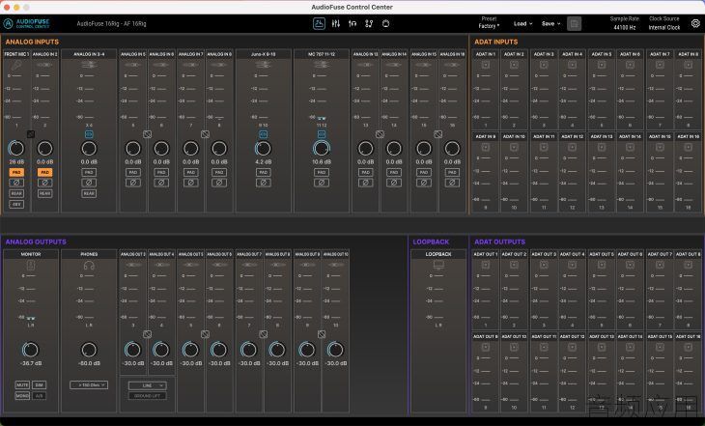The width and height of the screenshot is (705, 426).
Task: Link Analog In 7 and 8 as stereo
Action: (x=205, y=134)
